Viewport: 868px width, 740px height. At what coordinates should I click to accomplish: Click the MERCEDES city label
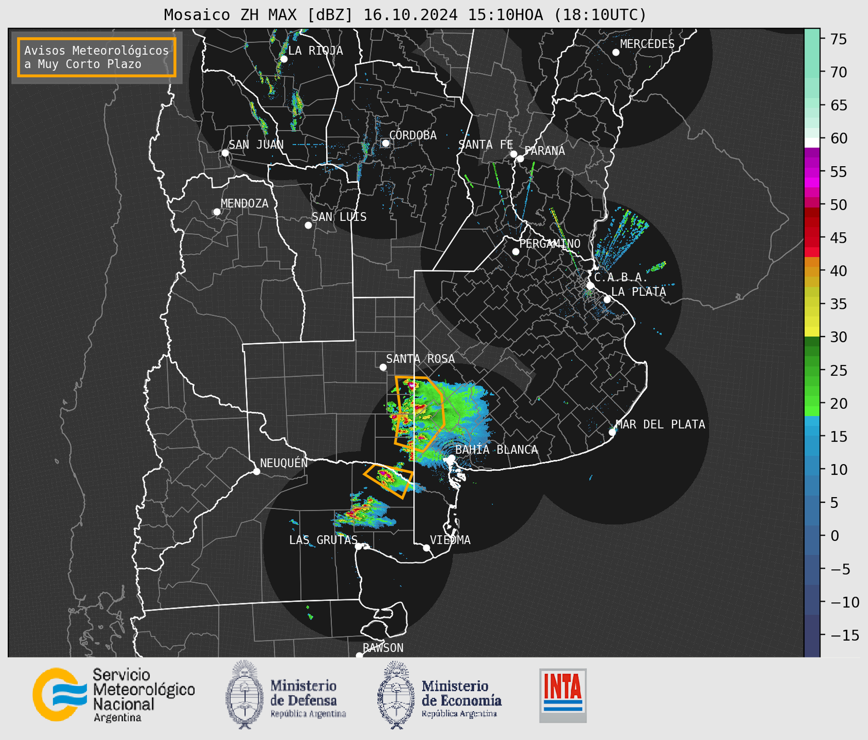tap(647, 44)
